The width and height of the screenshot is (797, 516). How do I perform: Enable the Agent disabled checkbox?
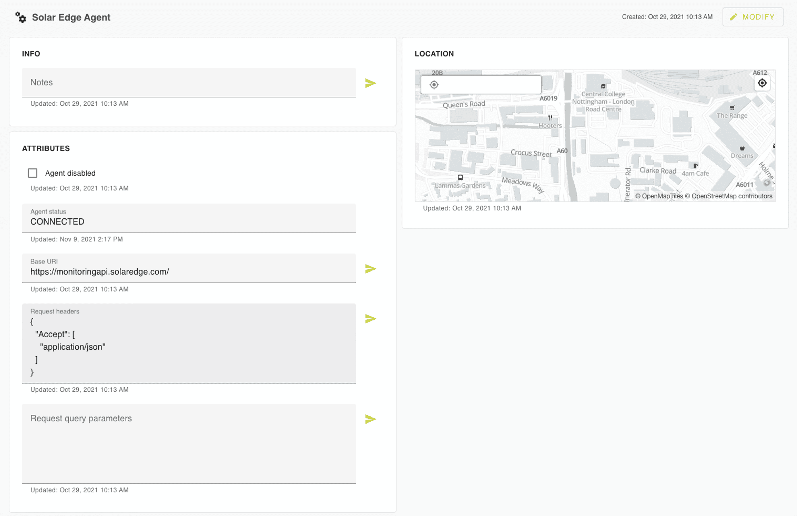coord(32,173)
